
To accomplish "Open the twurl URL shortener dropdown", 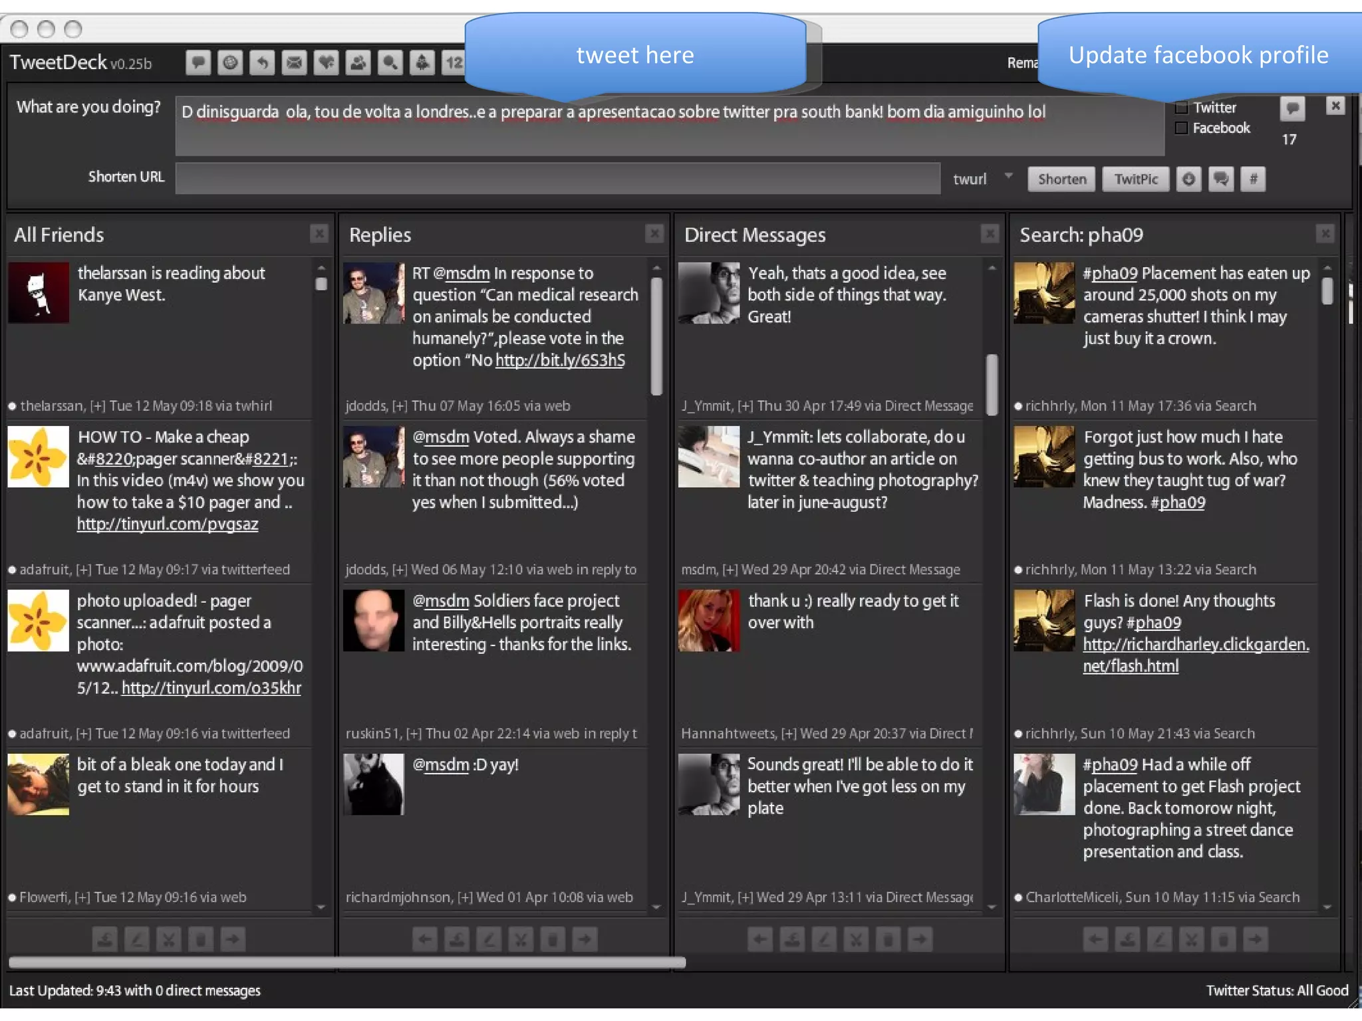I will pyautogui.click(x=1008, y=176).
